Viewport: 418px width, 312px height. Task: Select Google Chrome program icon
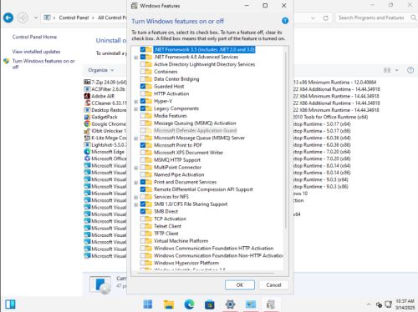87,123
